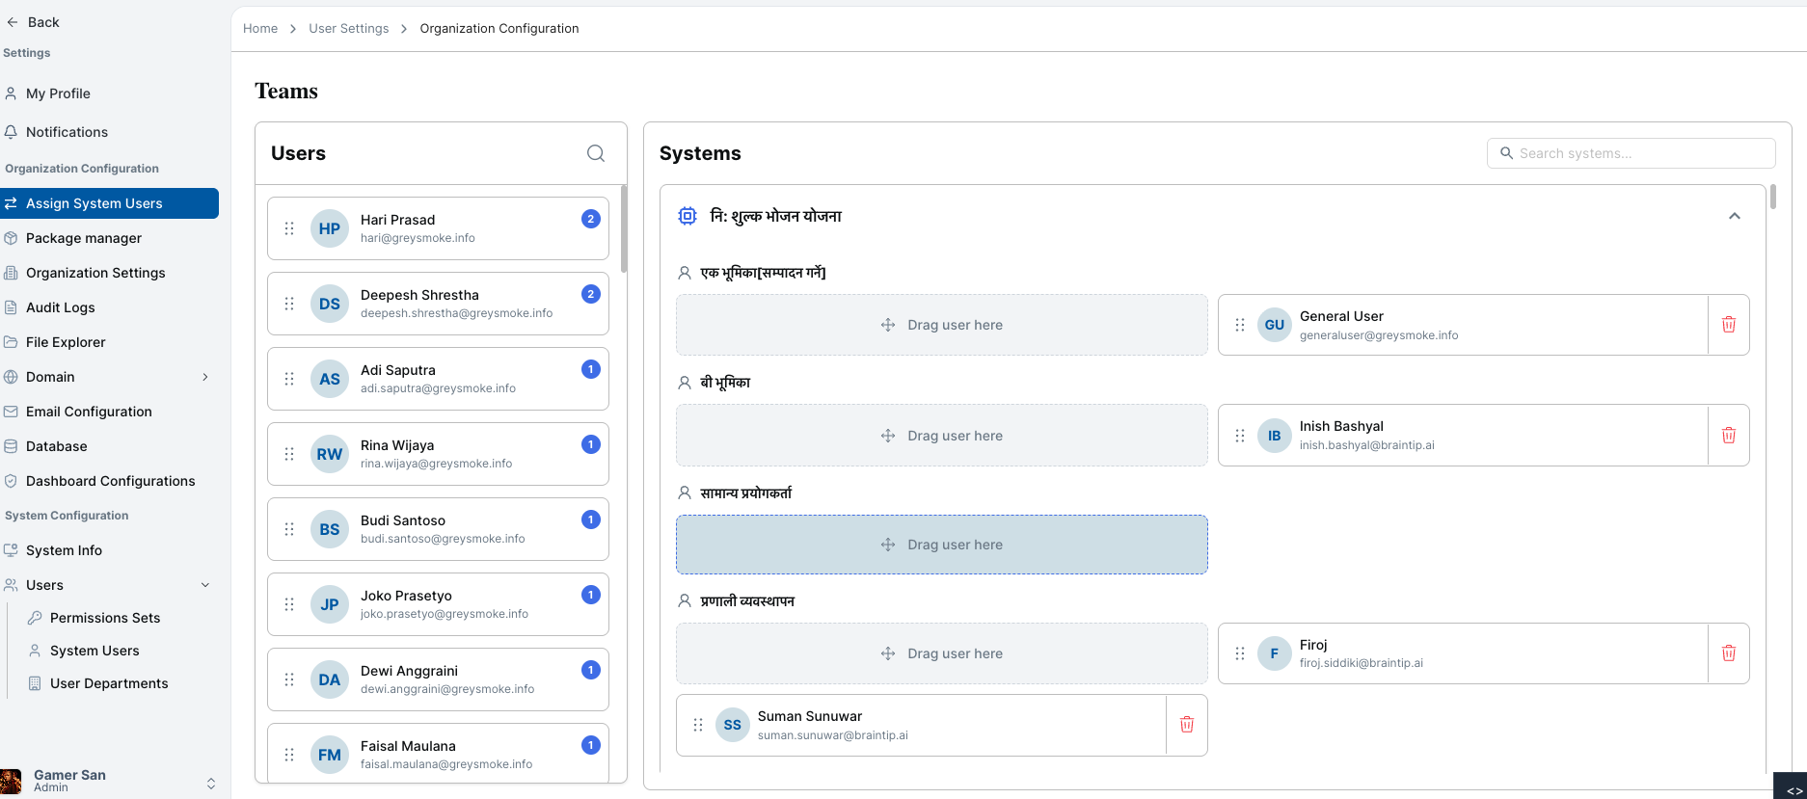Click the File Explorer folder icon
Viewport: 1807px width, 799px height.
[x=11, y=342]
